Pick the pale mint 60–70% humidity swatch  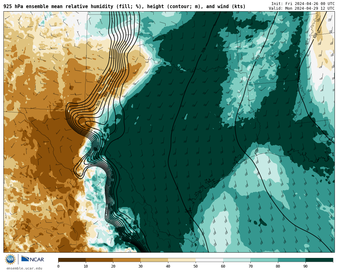click(x=237, y=260)
